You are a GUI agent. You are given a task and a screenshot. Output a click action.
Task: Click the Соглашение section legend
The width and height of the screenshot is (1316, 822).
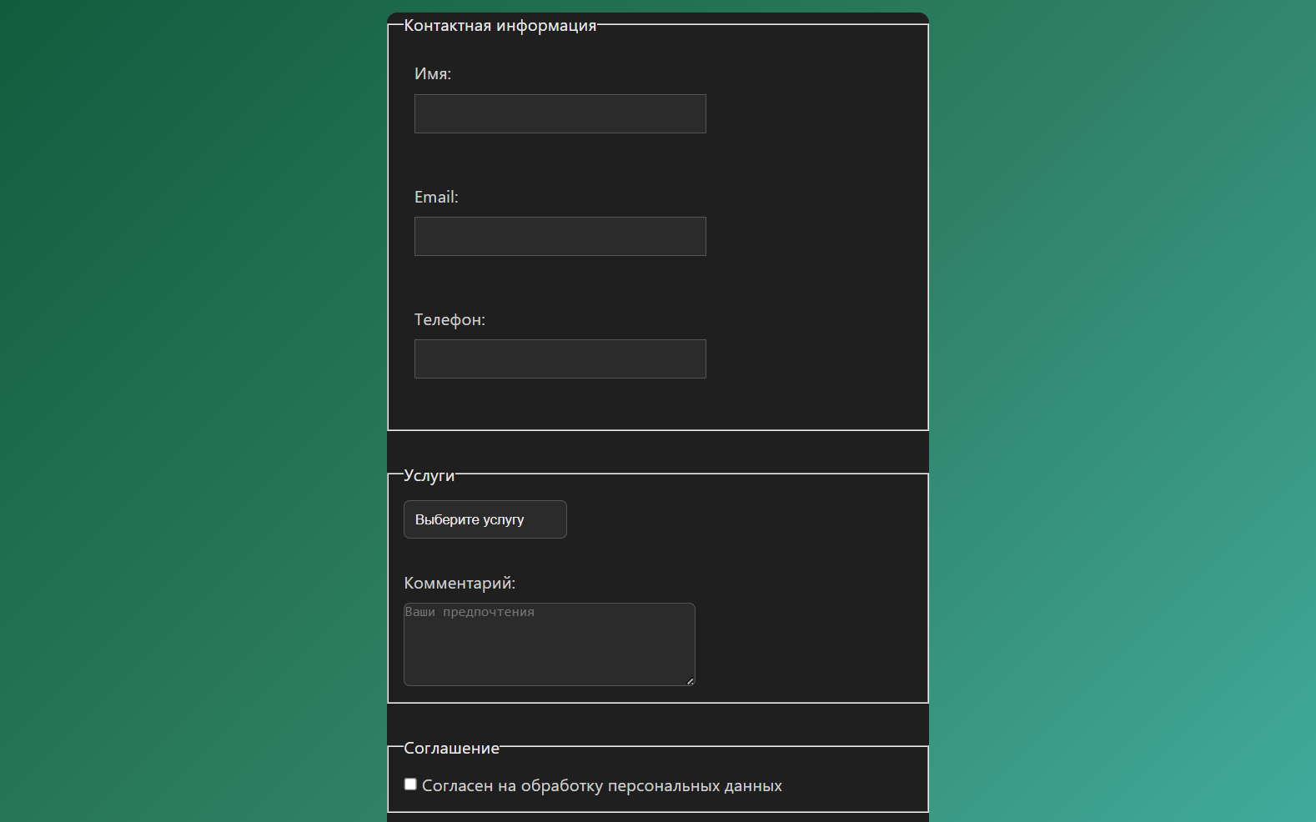pyautogui.click(x=451, y=749)
